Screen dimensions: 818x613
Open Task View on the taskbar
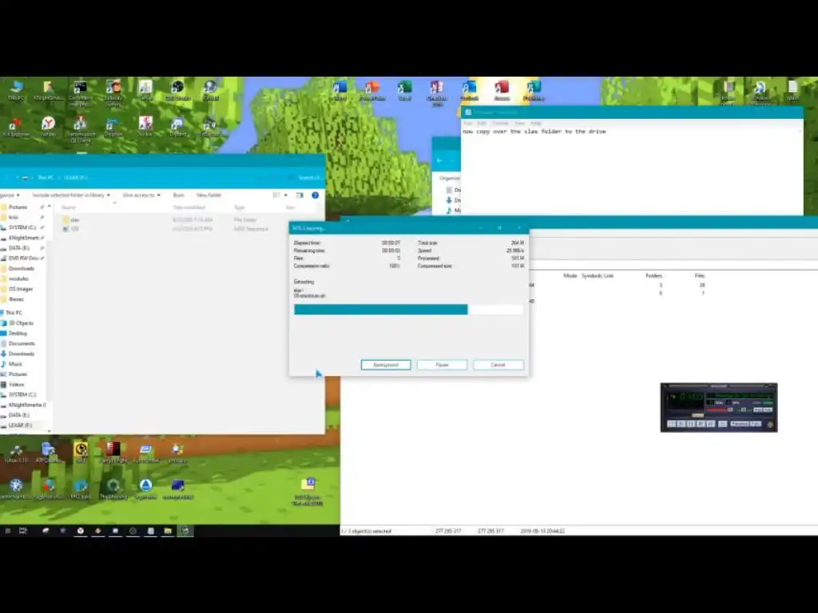pyautogui.click(x=23, y=531)
